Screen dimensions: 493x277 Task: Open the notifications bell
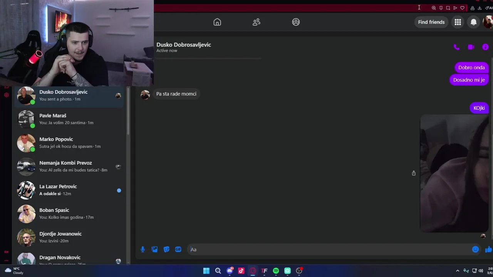[x=473, y=22]
